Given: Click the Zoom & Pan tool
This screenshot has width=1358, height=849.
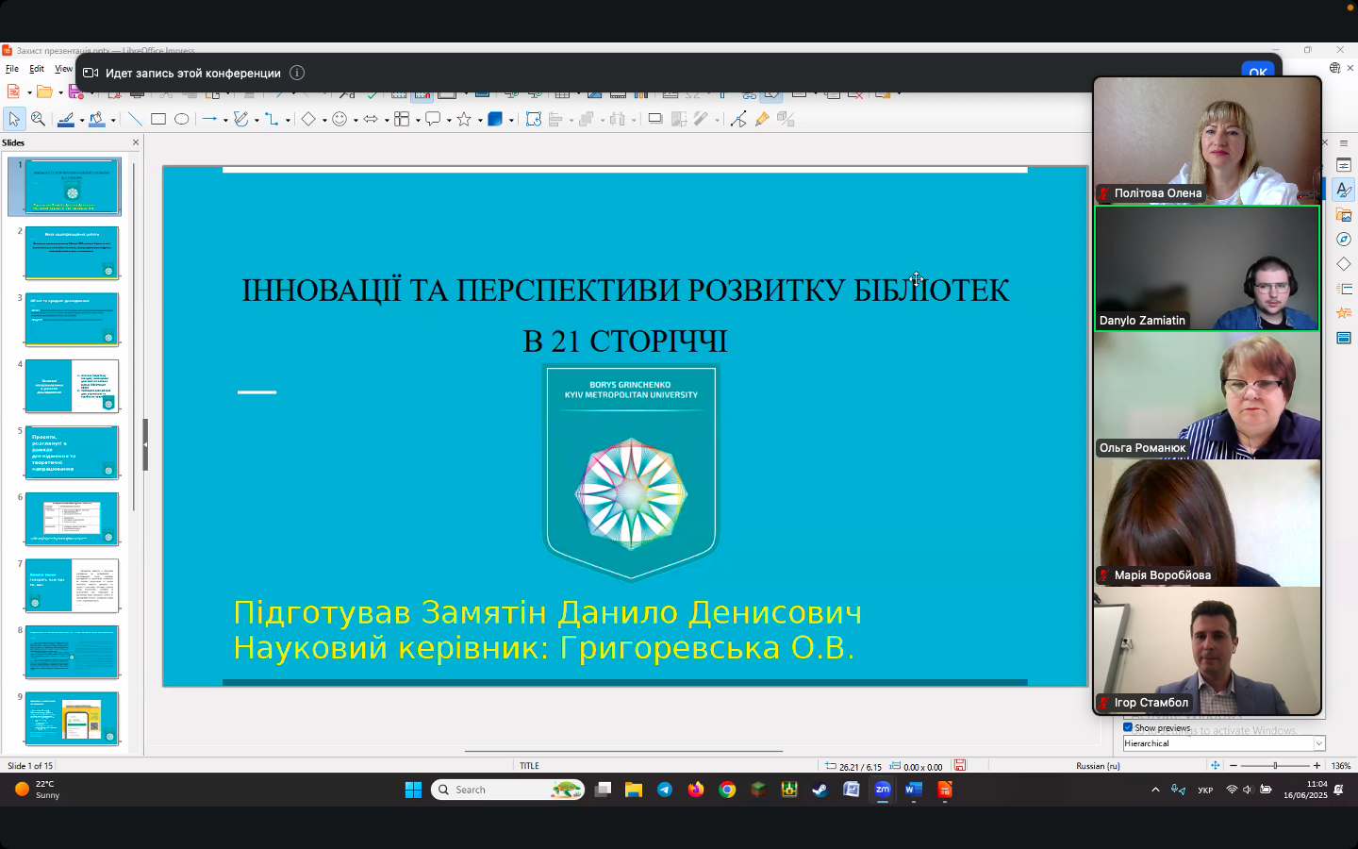Looking at the screenshot, I should (38, 119).
